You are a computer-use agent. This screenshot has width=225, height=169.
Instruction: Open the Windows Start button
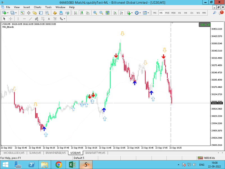tap(5, 165)
